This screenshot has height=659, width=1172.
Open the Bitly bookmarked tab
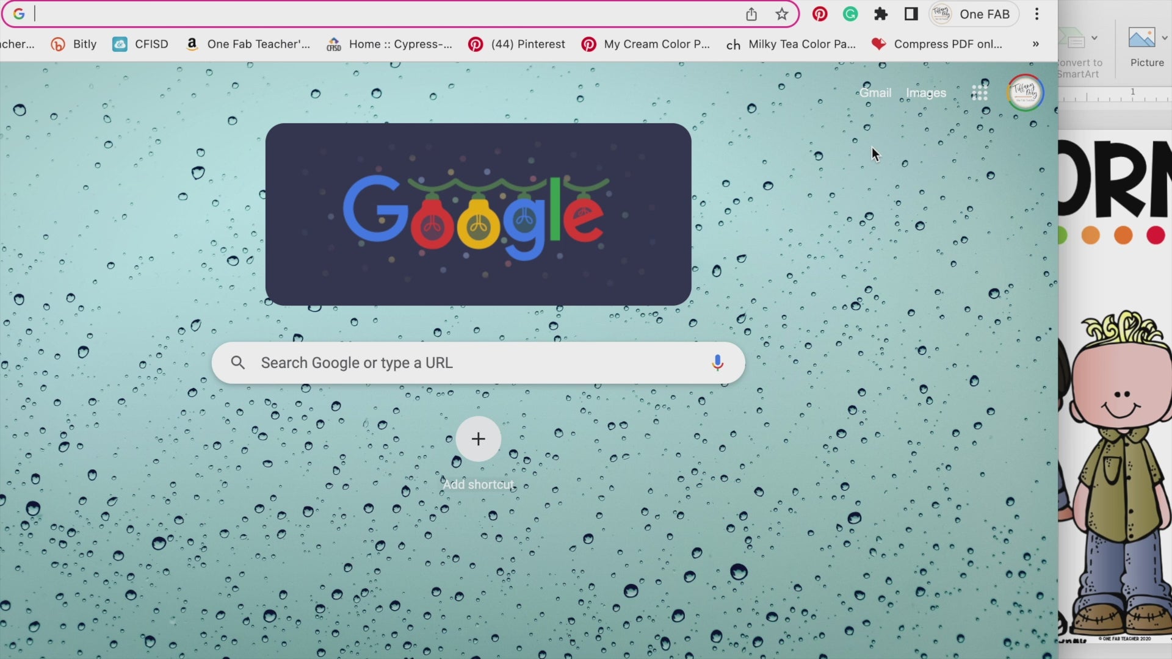[73, 43]
